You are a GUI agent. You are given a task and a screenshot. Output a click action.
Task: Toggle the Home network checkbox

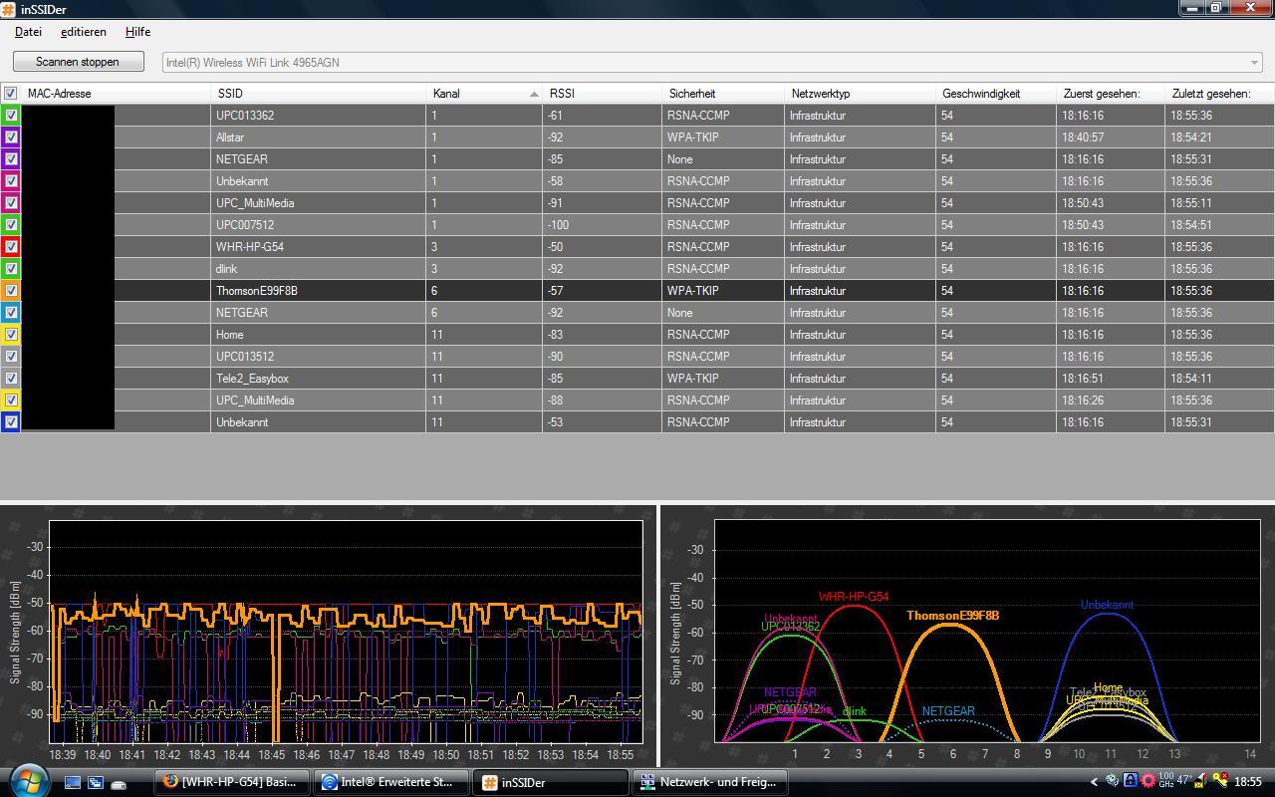11,334
